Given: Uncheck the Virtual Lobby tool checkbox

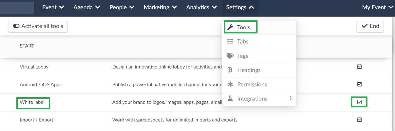Looking at the screenshot, I should [360, 67].
